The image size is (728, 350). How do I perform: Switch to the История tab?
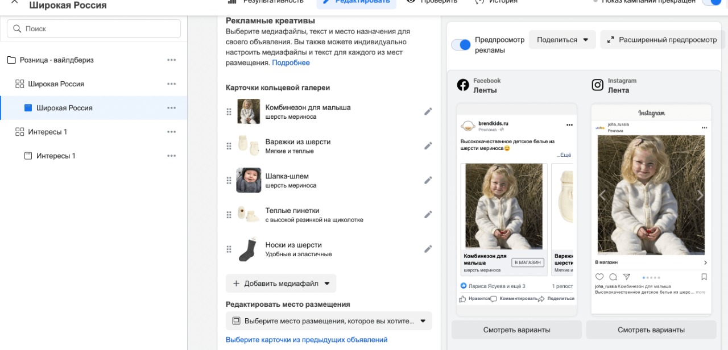[496, 2]
